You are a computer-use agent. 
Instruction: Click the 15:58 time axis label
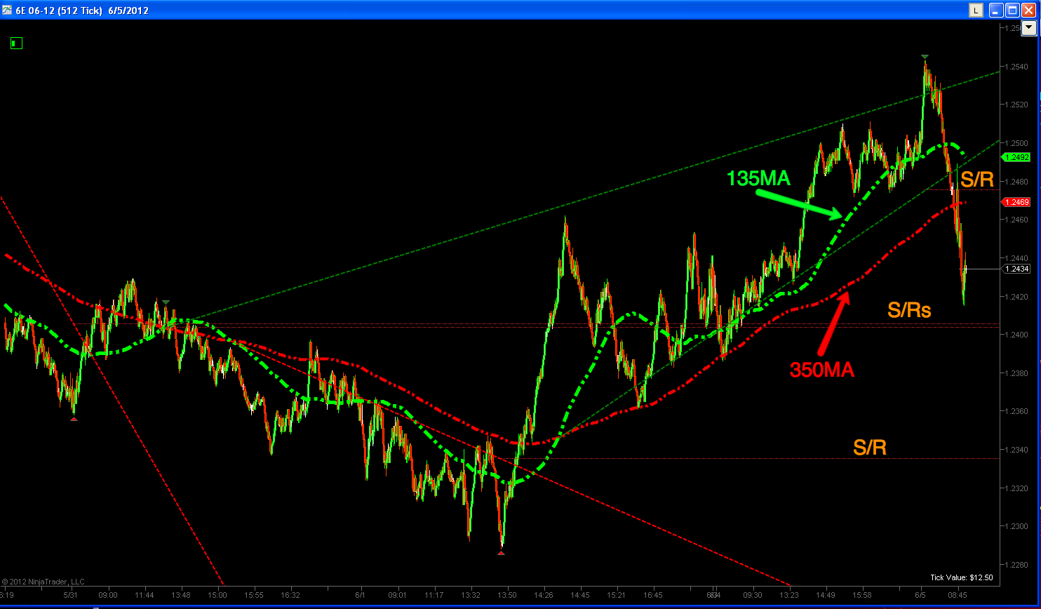862,595
